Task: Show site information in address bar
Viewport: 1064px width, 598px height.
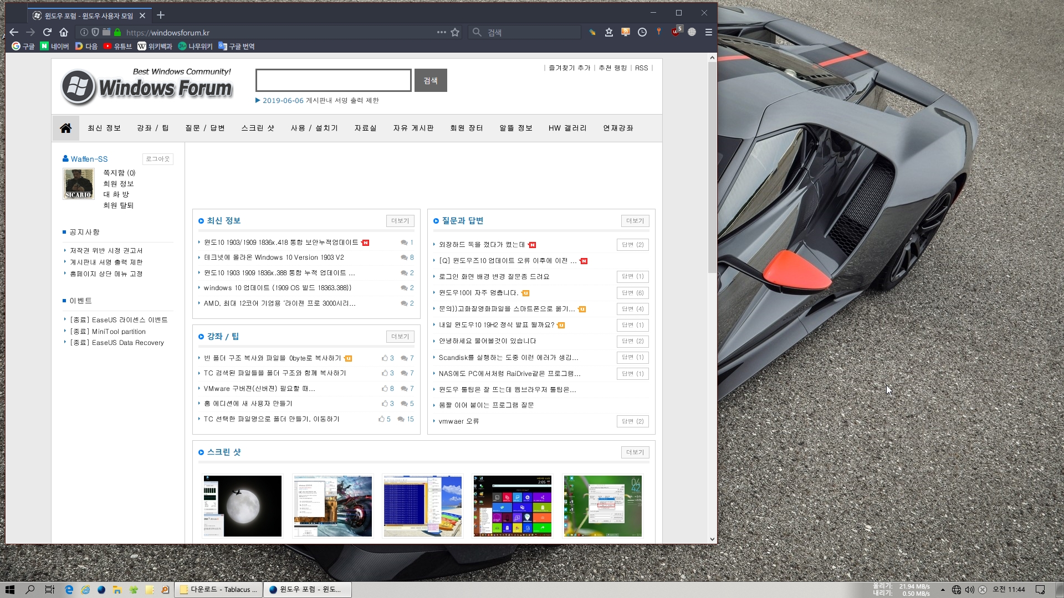Action: [x=84, y=32]
